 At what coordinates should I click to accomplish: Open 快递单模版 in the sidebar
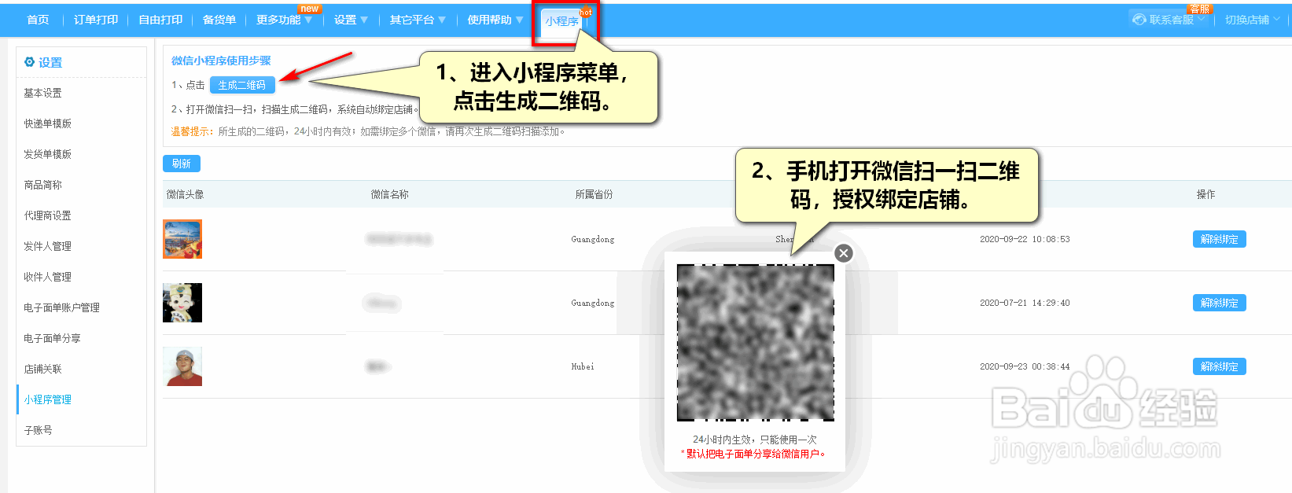pos(47,123)
